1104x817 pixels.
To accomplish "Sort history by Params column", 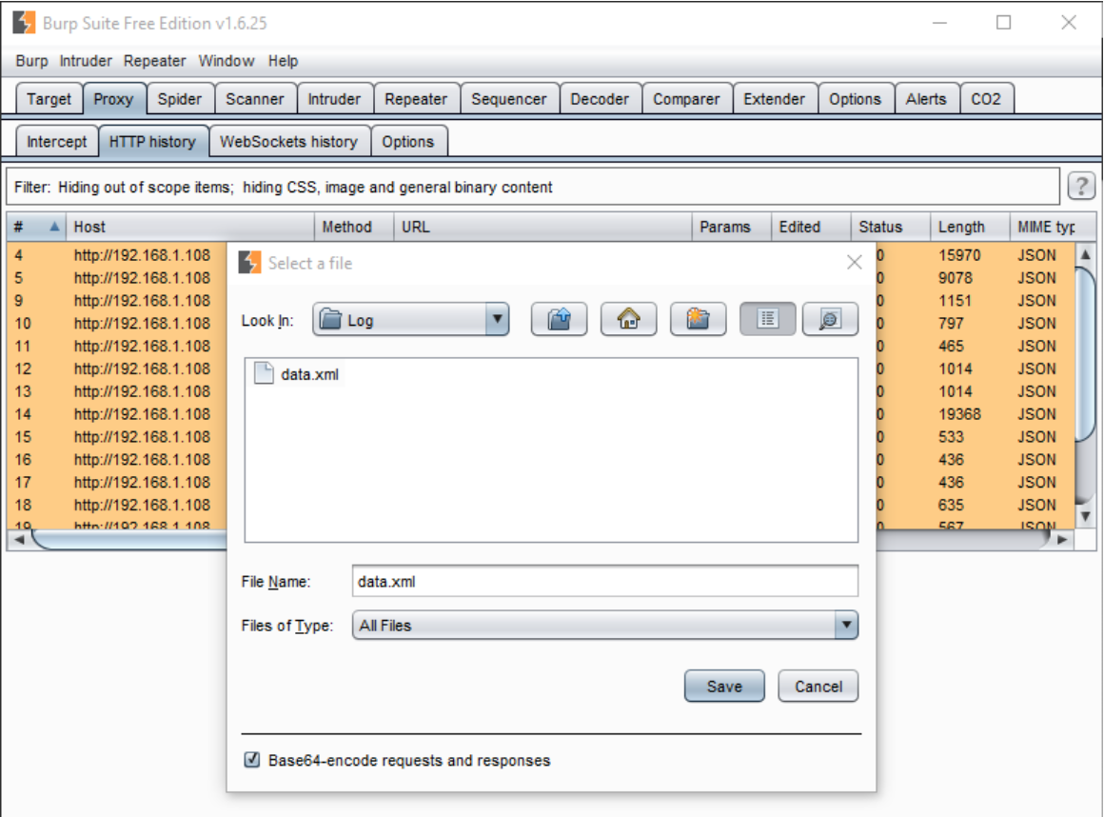I will coord(732,227).
